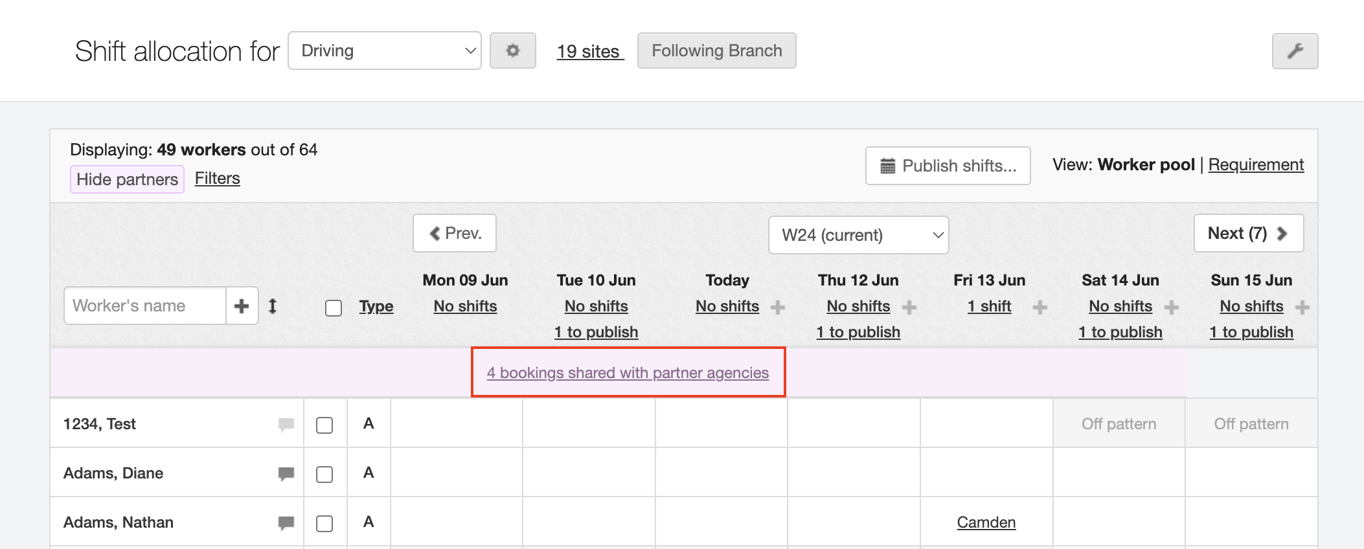Click the sort workers arrow icon
Screen dimensions: 1364x549
point(273,306)
